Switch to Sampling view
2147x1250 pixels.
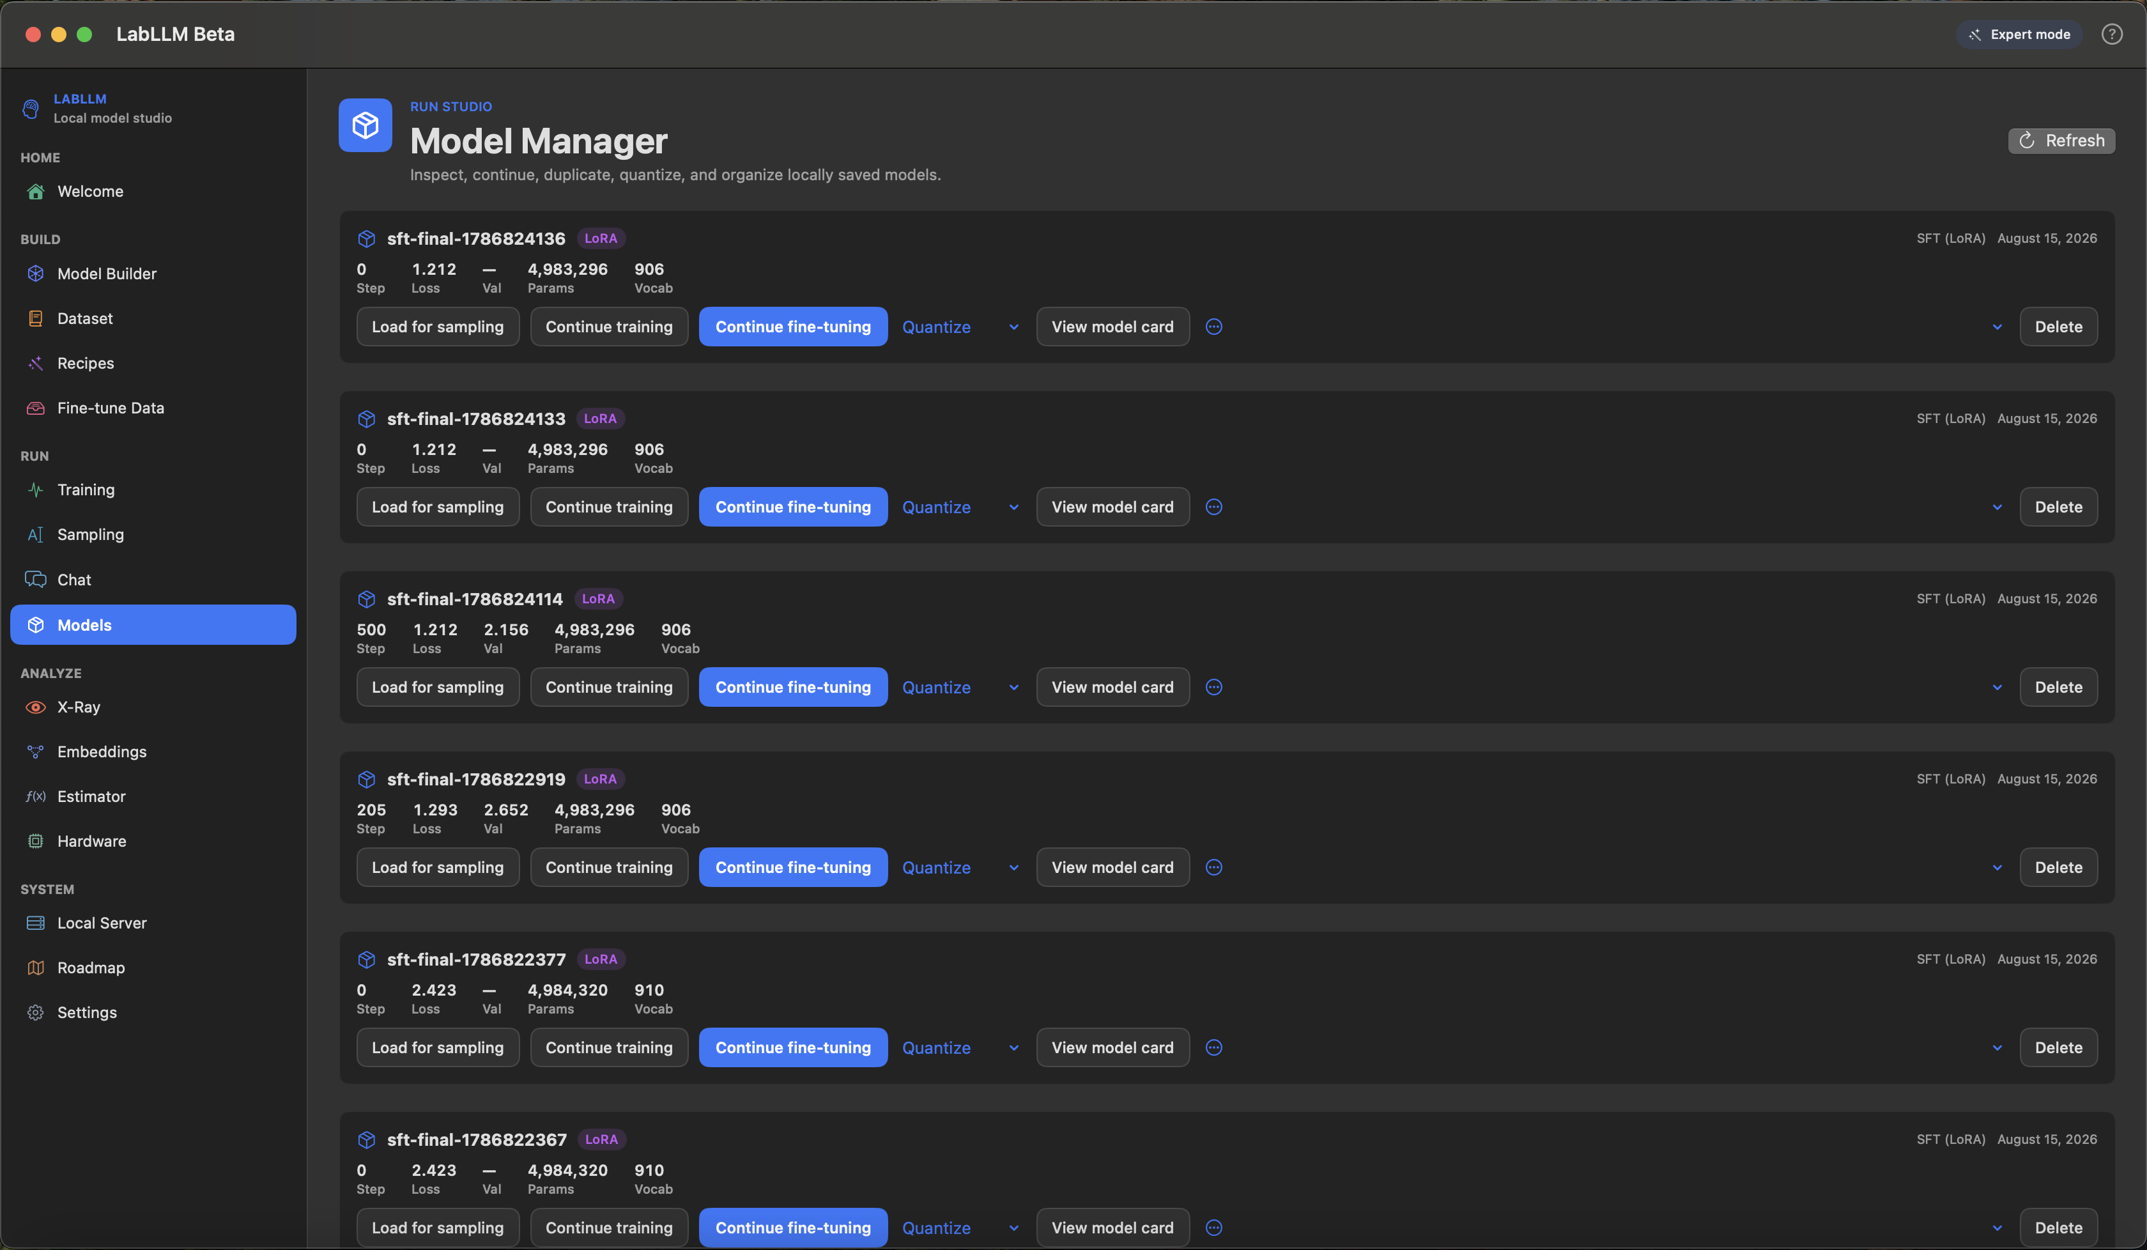click(153, 534)
